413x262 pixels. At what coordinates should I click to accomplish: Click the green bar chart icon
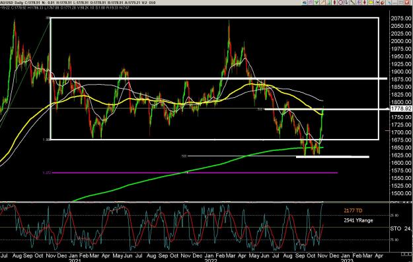328,3
